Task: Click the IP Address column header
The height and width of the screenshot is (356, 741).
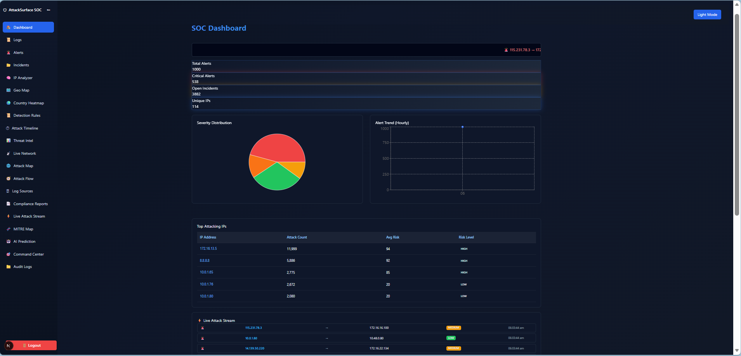Action: pyautogui.click(x=208, y=237)
